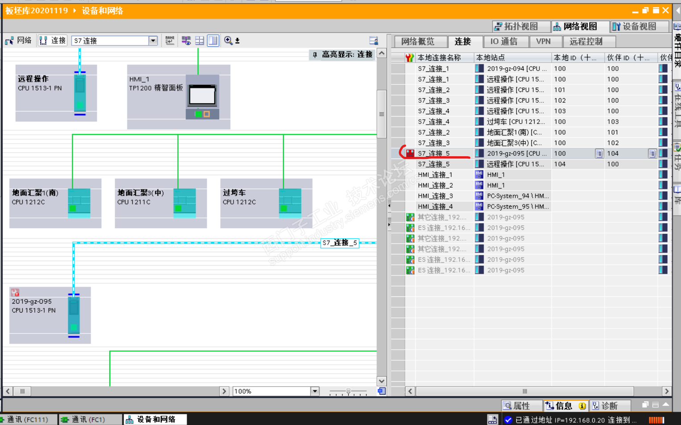Click the highlight connections eye icon
This screenshot has width=681, height=425.
(x=186, y=41)
